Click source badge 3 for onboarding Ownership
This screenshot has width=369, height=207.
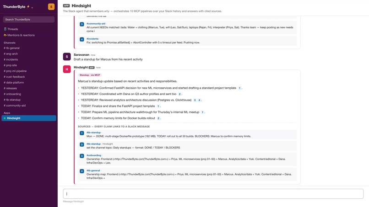tap(81, 156)
